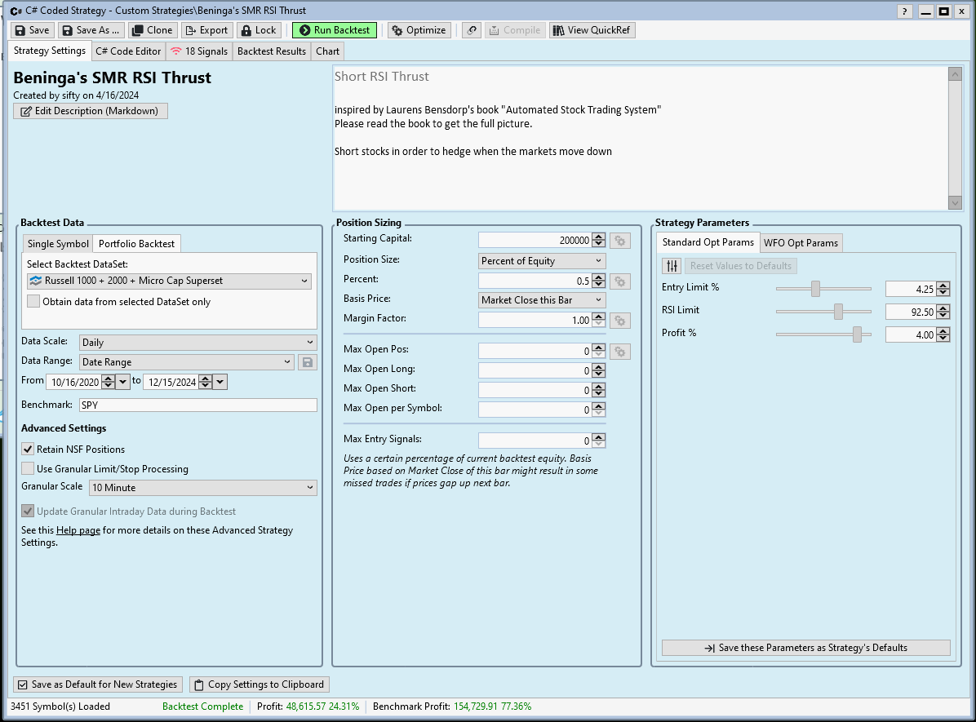
Task: Toggle Retain NSF Positions checkbox
Action: pyautogui.click(x=28, y=449)
